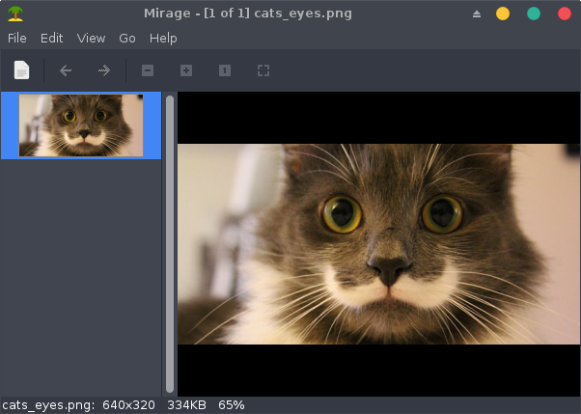The image size is (581, 414).
Task: Open the File menu
Action: pyautogui.click(x=17, y=39)
